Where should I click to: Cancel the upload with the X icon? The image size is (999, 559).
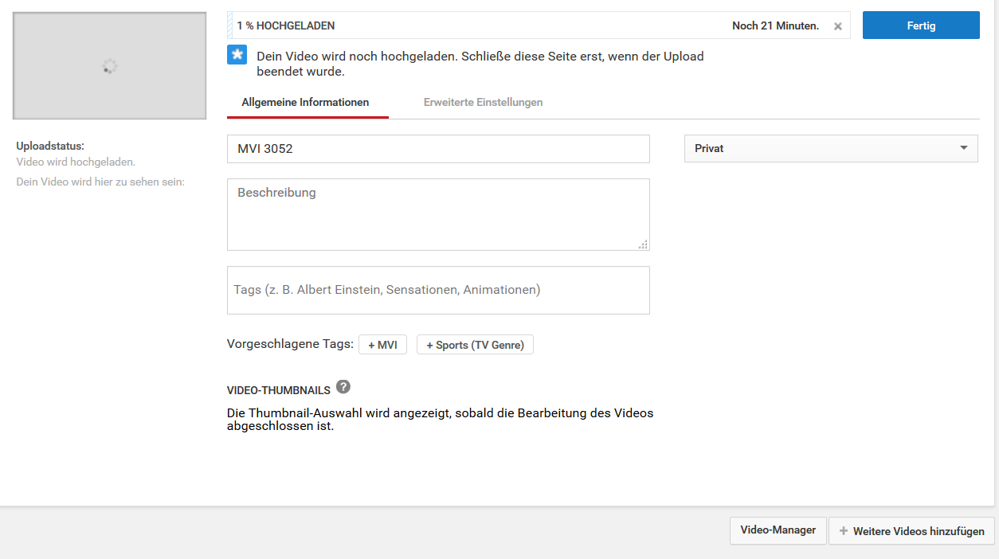(x=837, y=26)
